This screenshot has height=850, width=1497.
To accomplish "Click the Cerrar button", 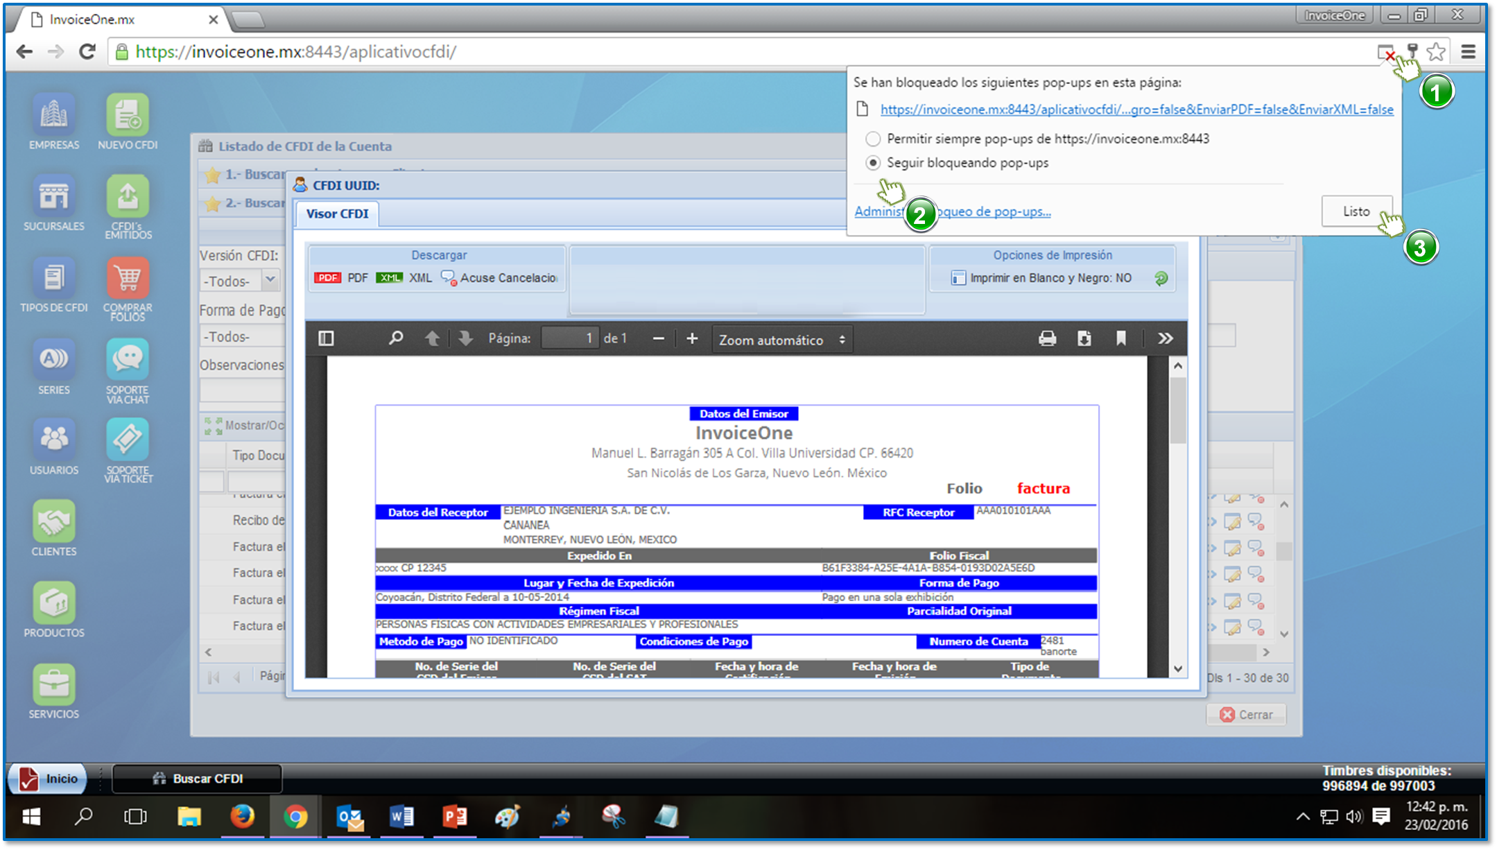I will (1246, 714).
